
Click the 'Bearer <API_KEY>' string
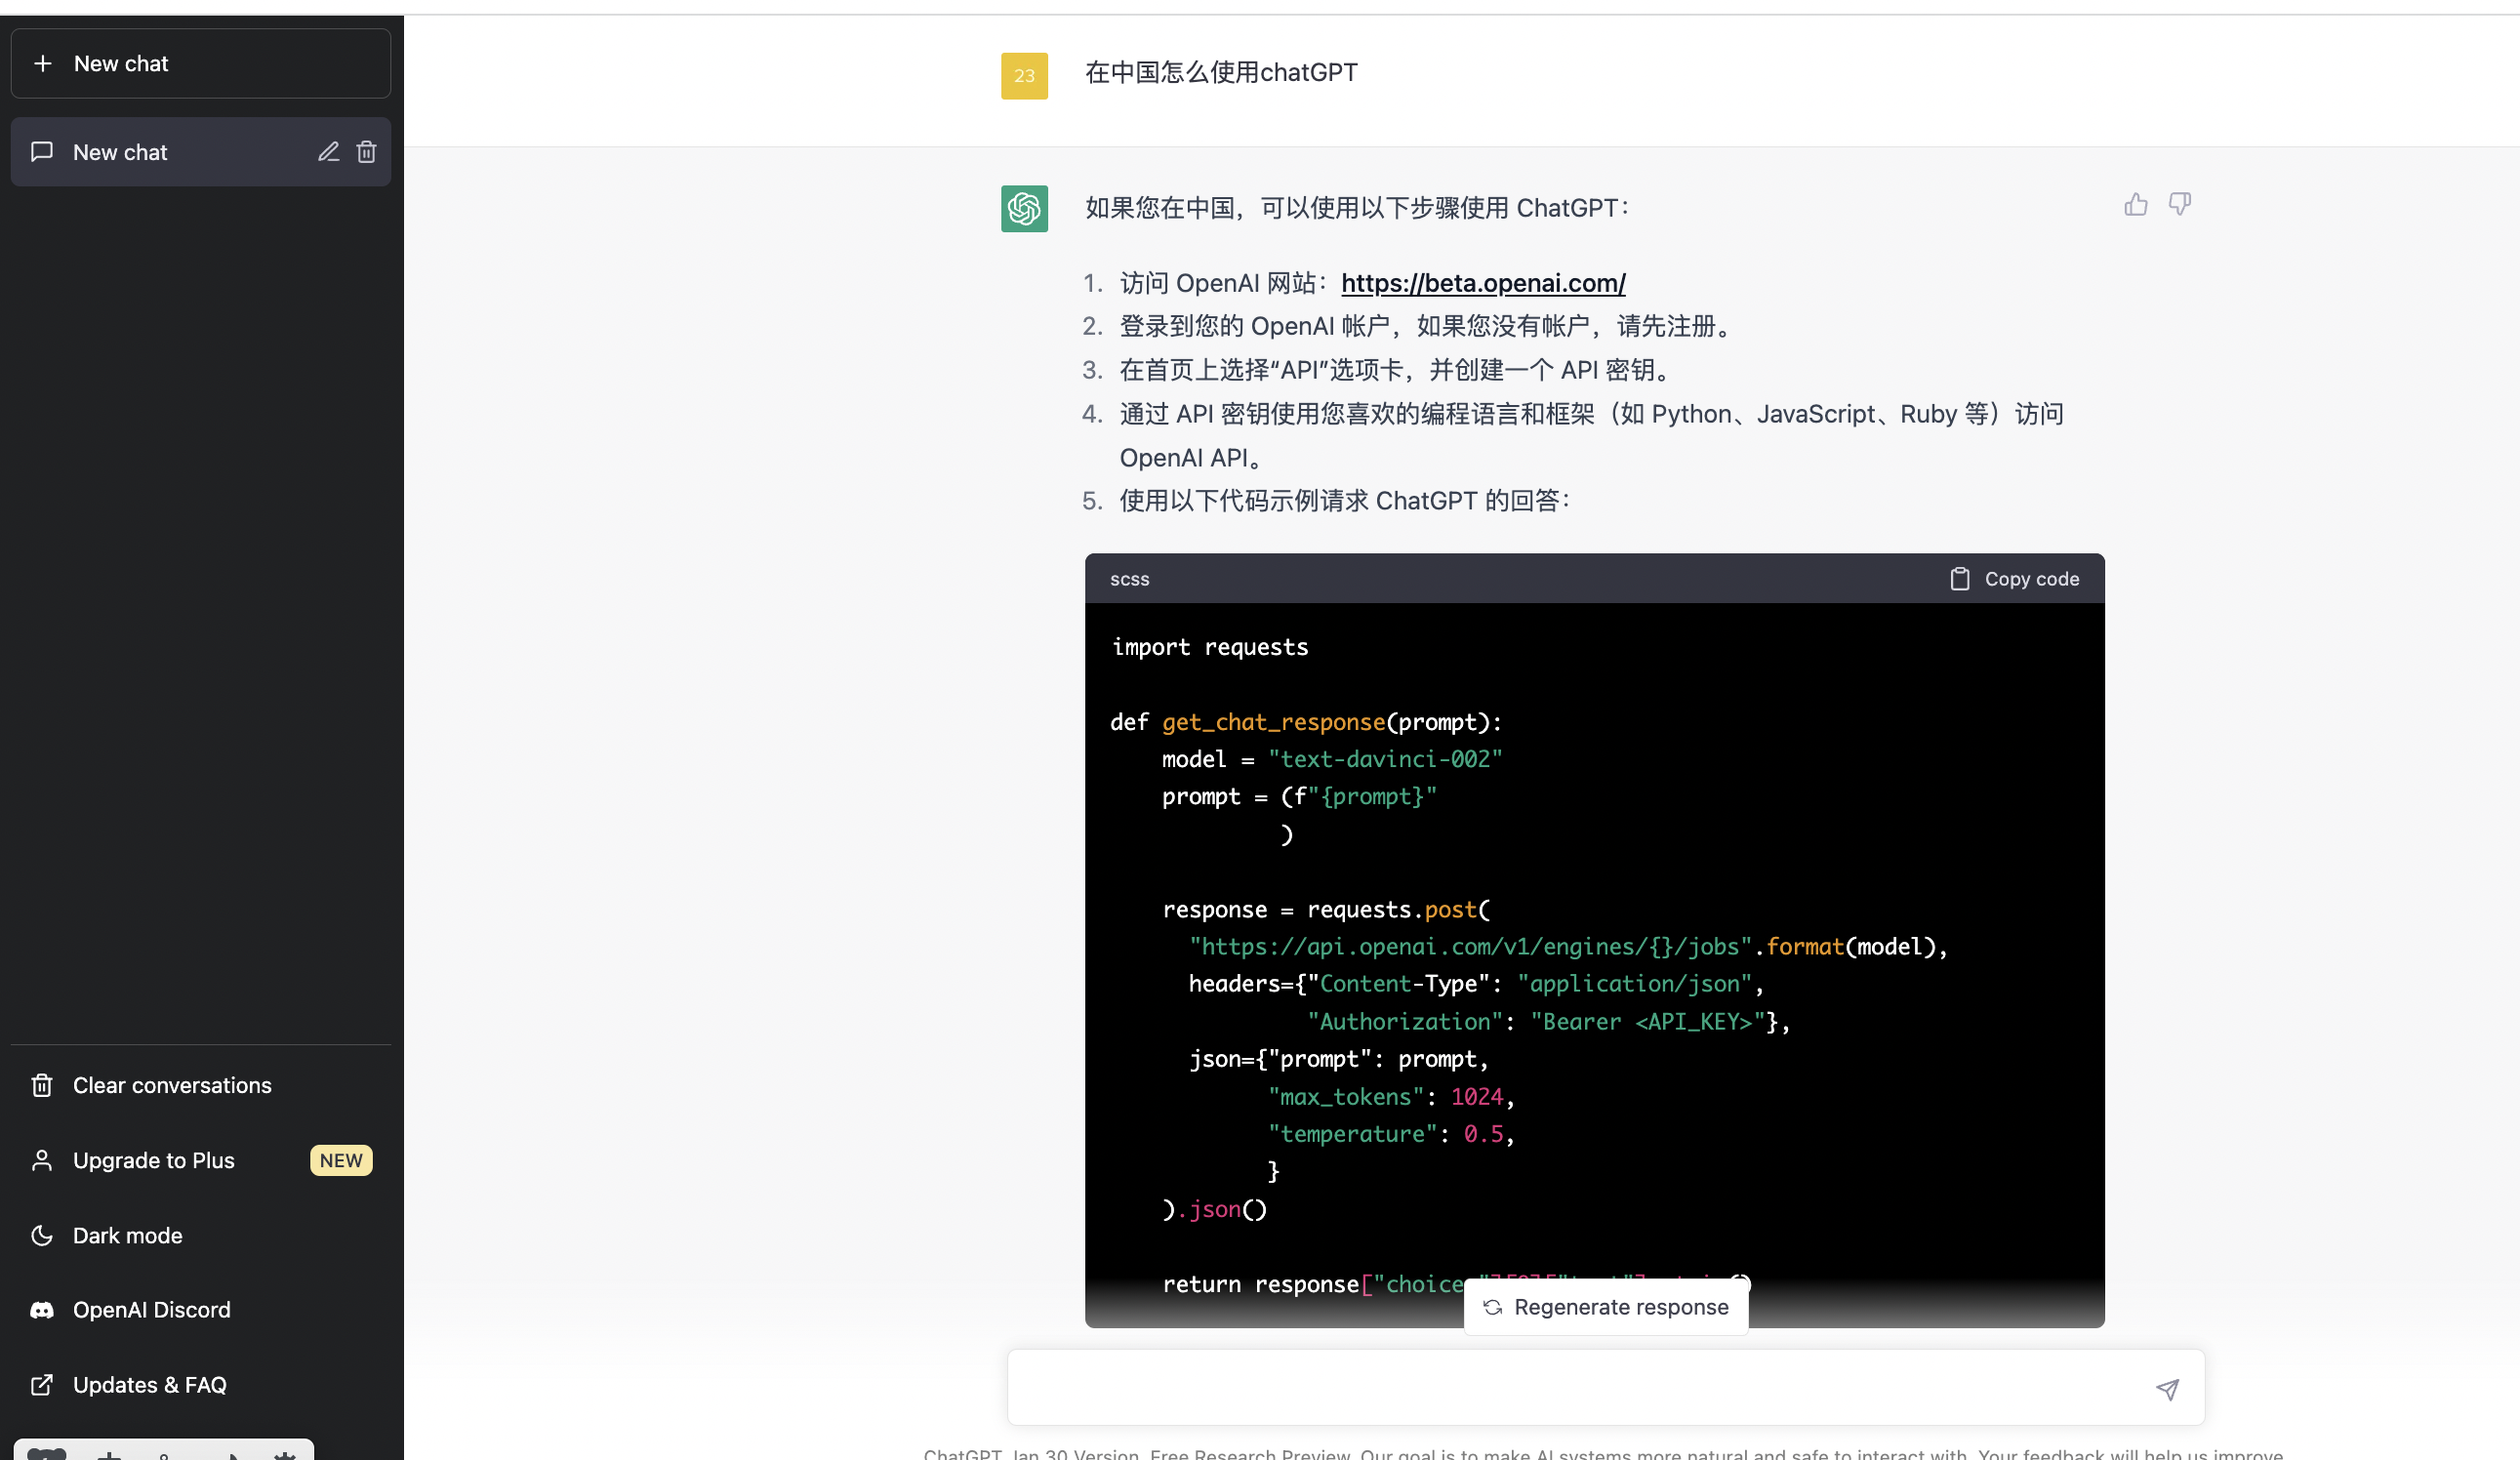click(x=1648, y=1021)
